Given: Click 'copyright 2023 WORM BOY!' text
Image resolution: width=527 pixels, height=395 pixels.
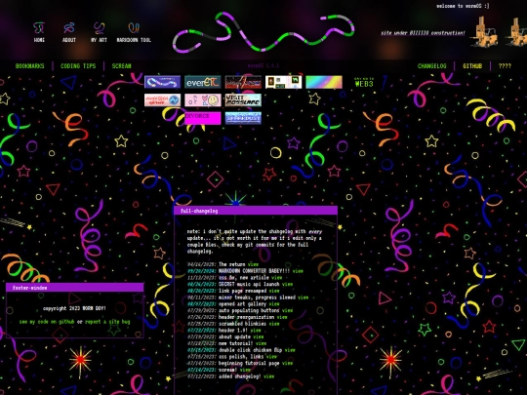Looking at the screenshot, I should 74,308.
